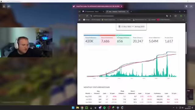Open Google Chrome from the taskbar
The image size is (195, 110).
click(x=82, y=108)
